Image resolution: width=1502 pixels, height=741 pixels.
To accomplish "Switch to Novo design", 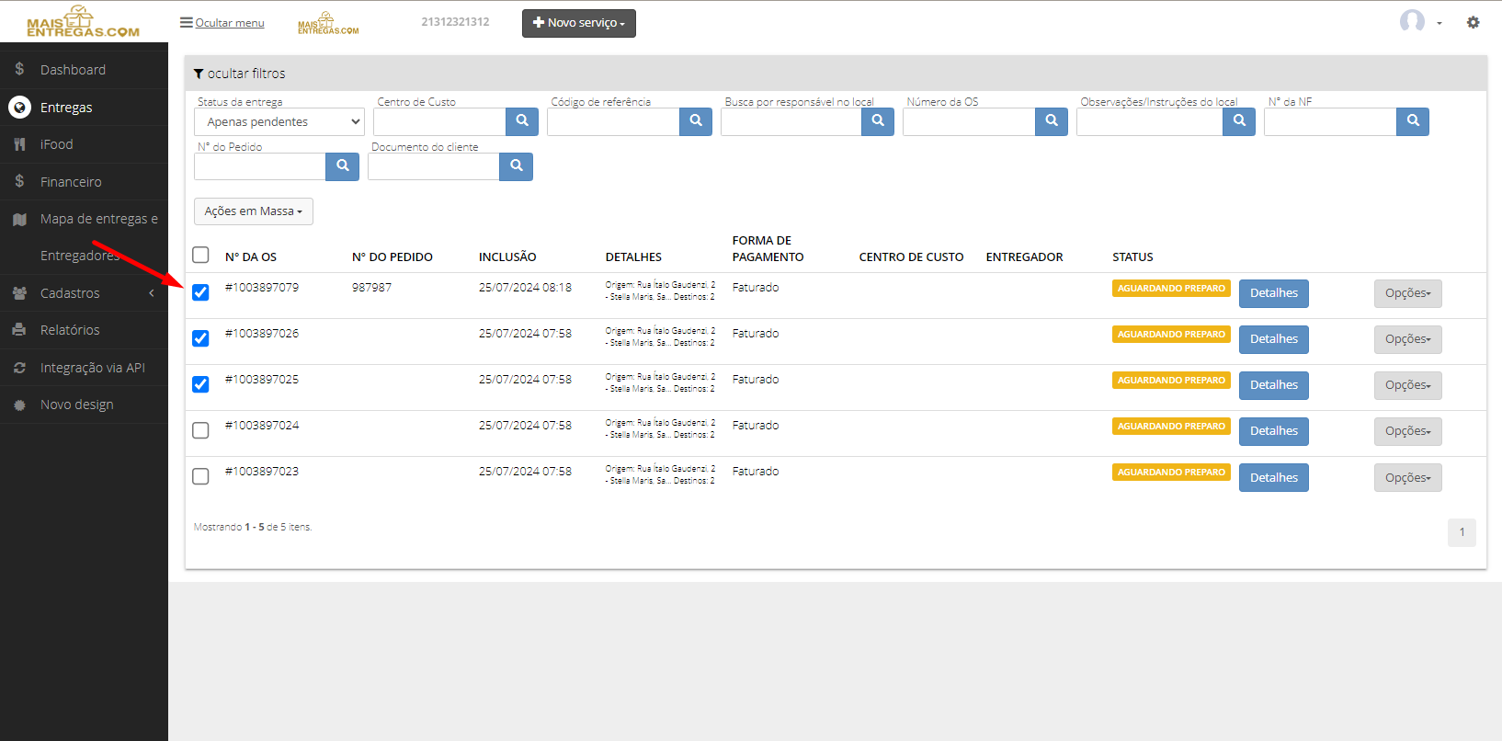I will [x=84, y=405].
